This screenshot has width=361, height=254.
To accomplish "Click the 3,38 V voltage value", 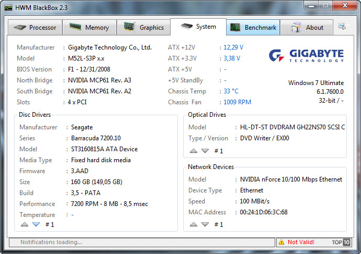I will click(x=232, y=58).
